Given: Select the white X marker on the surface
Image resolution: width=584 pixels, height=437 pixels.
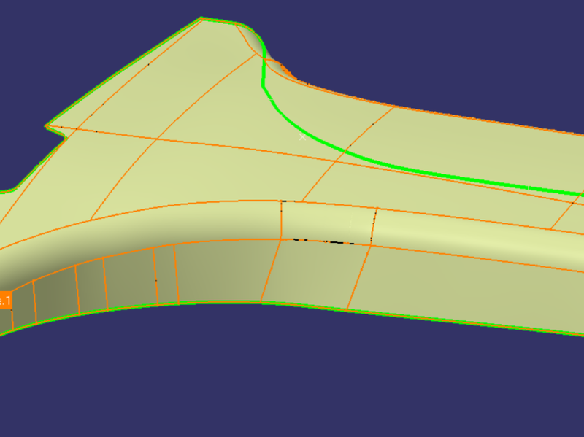Looking at the screenshot, I should (303, 136).
